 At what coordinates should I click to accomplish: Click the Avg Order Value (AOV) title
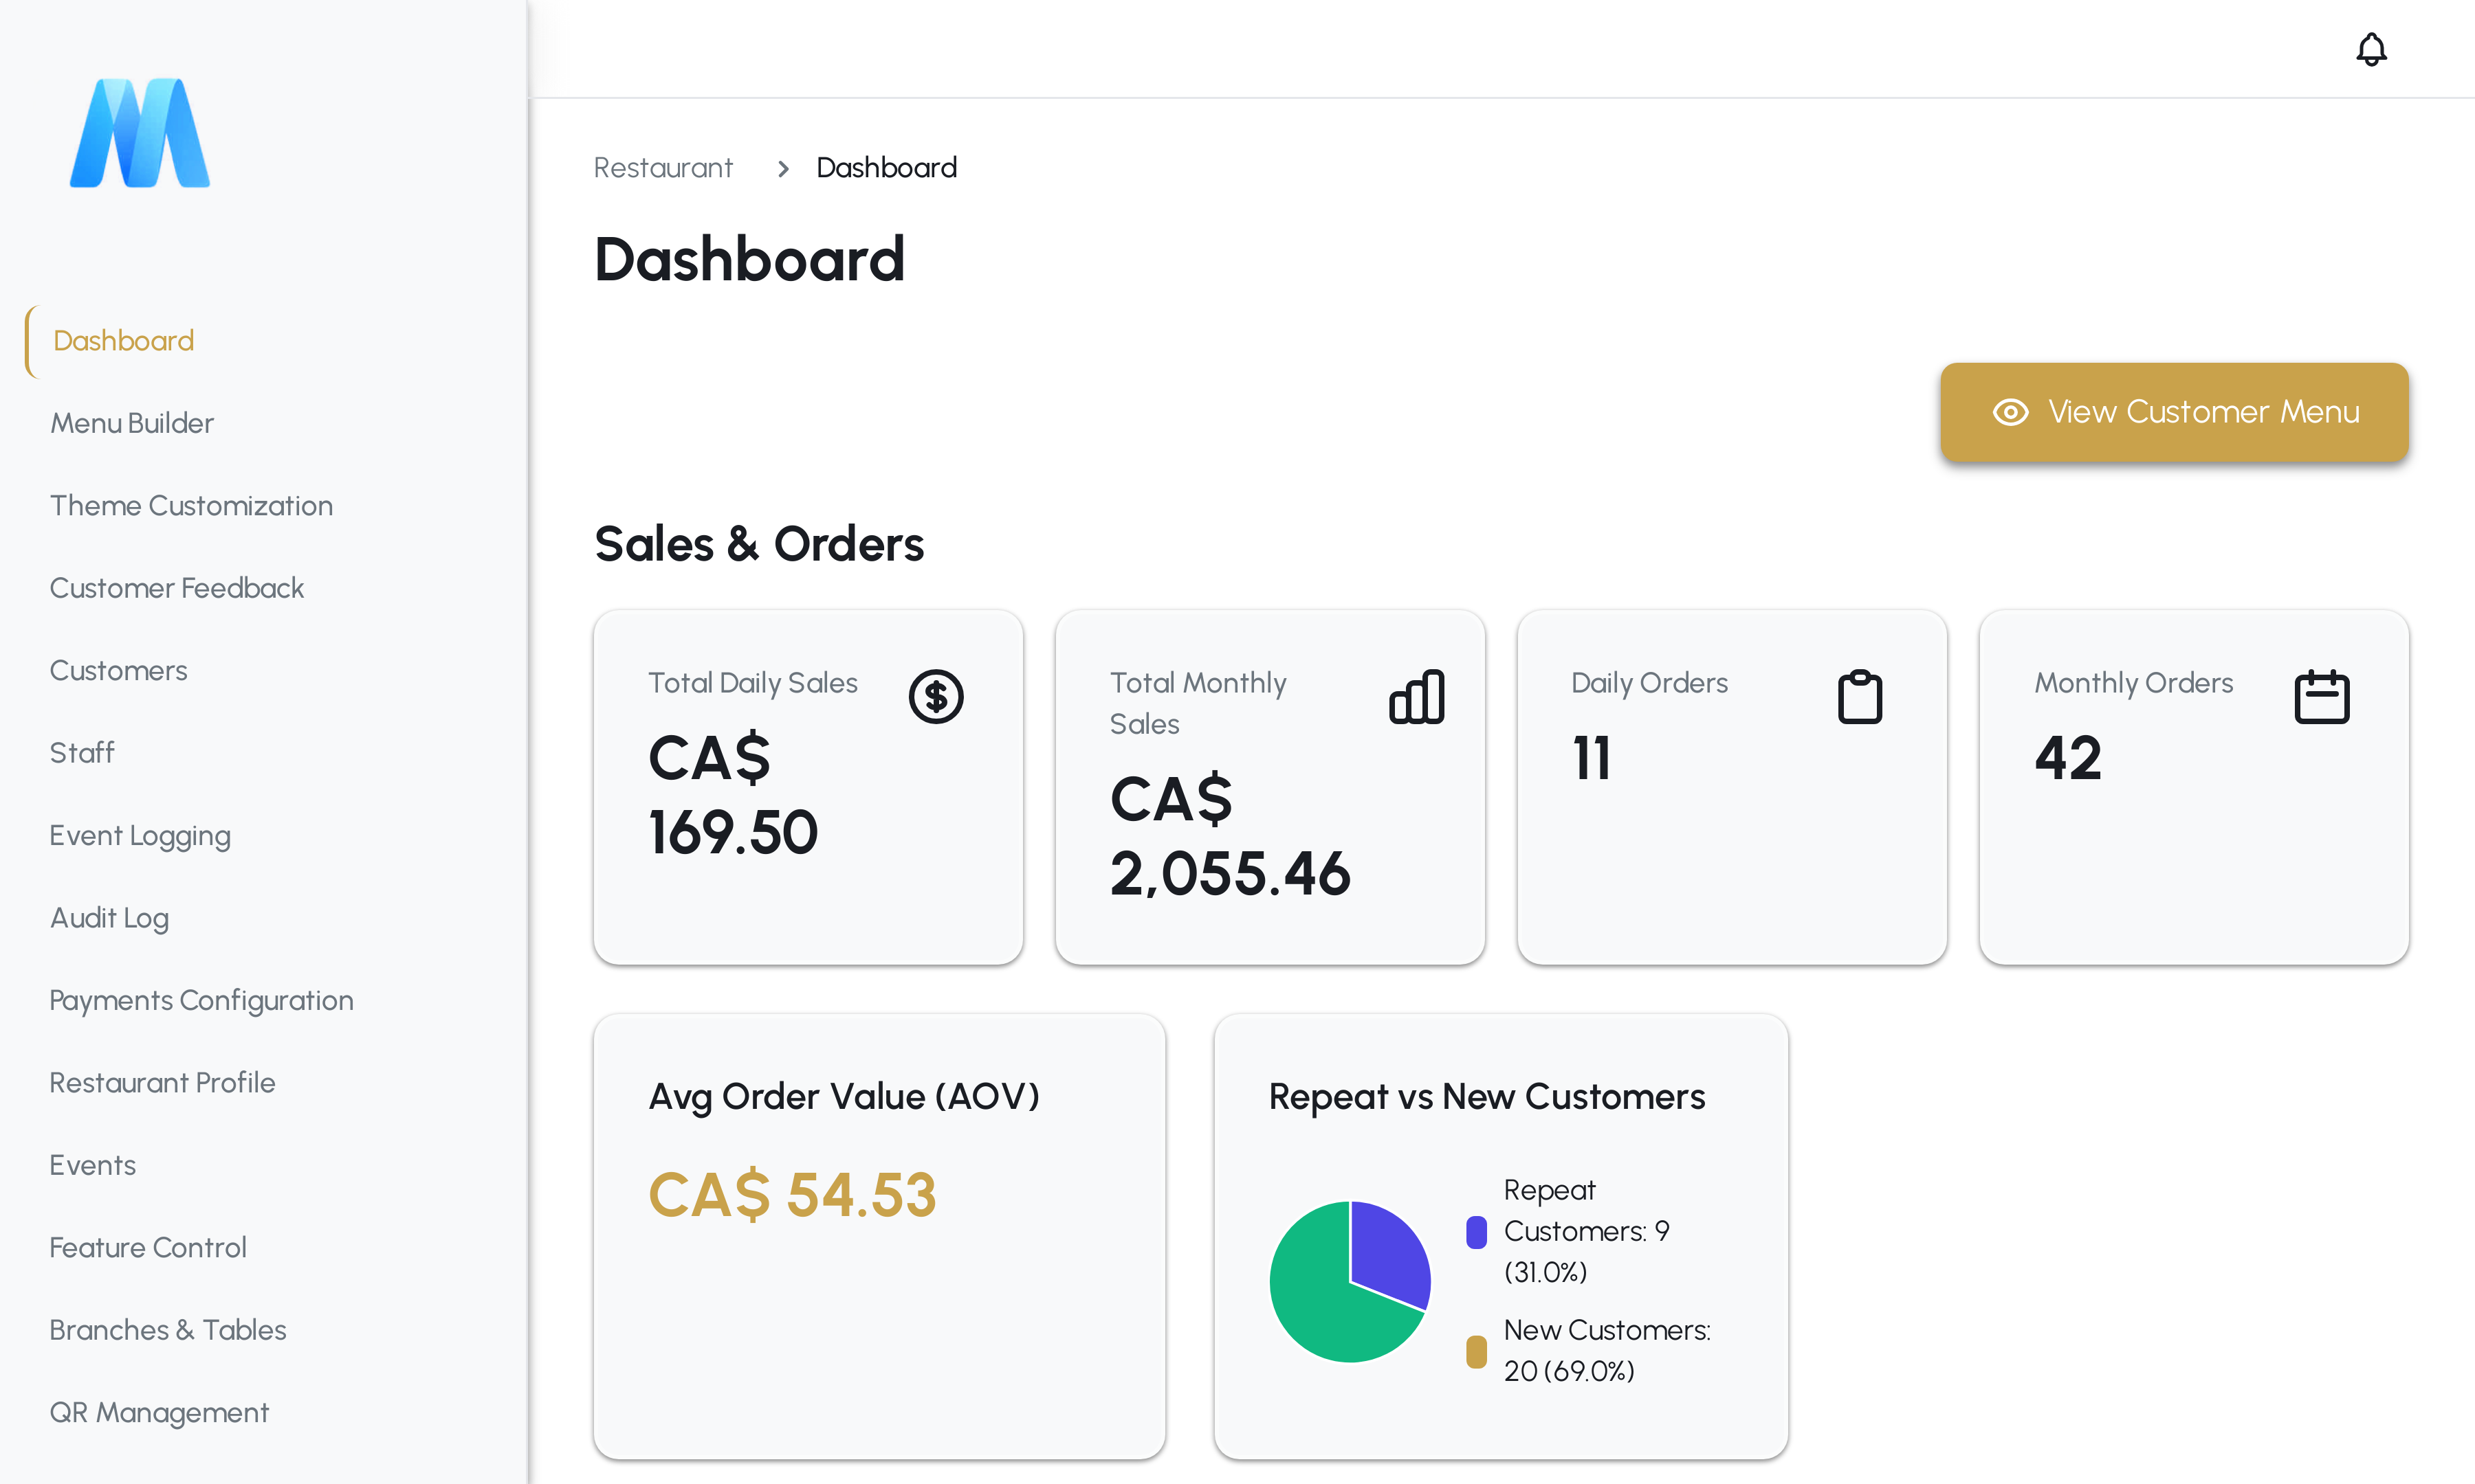pos(844,1097)
